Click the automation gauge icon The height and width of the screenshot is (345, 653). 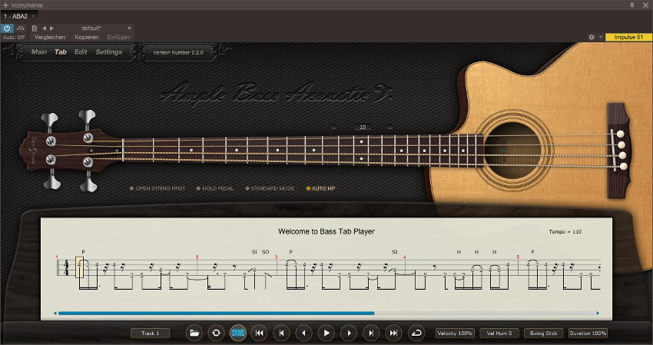click(21, 28)
